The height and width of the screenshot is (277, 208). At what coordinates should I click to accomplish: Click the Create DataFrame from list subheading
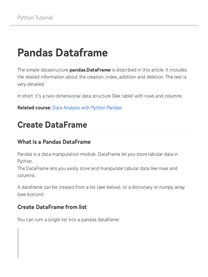[52, 207]
